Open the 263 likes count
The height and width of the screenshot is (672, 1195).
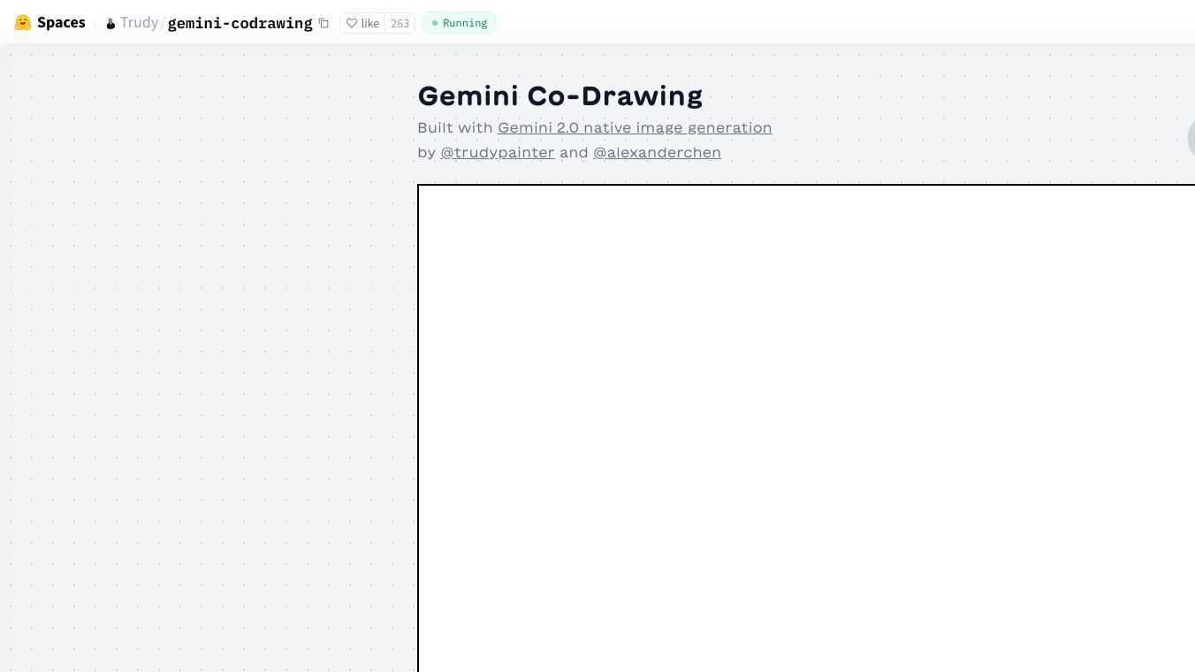pyautogui.click(x=400, y=23)
